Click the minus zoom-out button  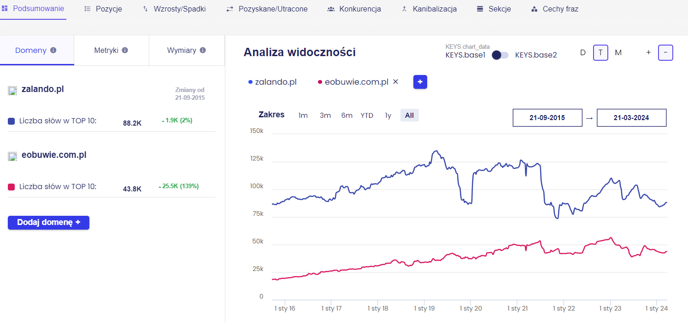coord(665,52)
